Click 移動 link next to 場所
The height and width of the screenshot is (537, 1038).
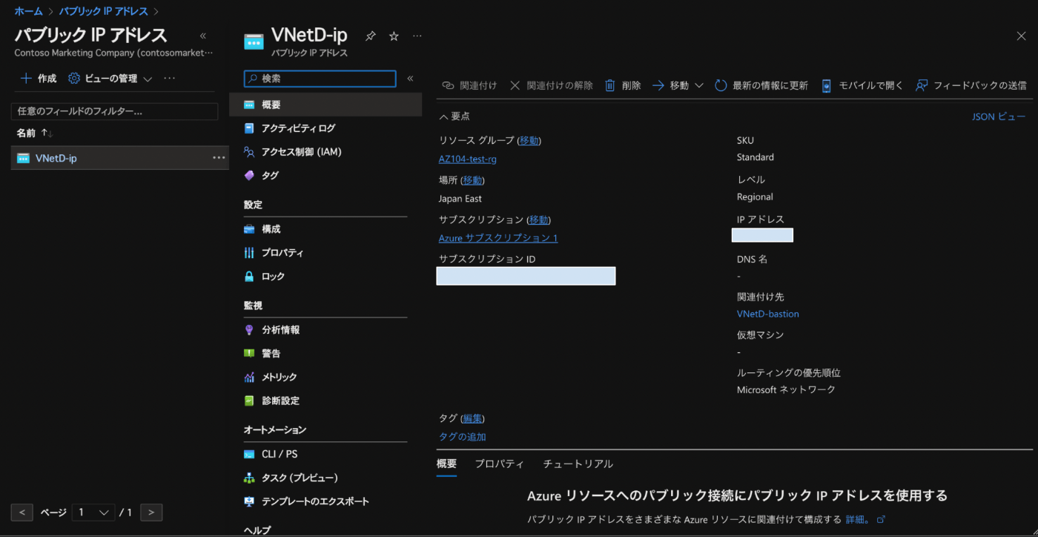[473, 179]
